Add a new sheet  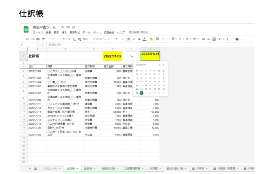[30, 168]
